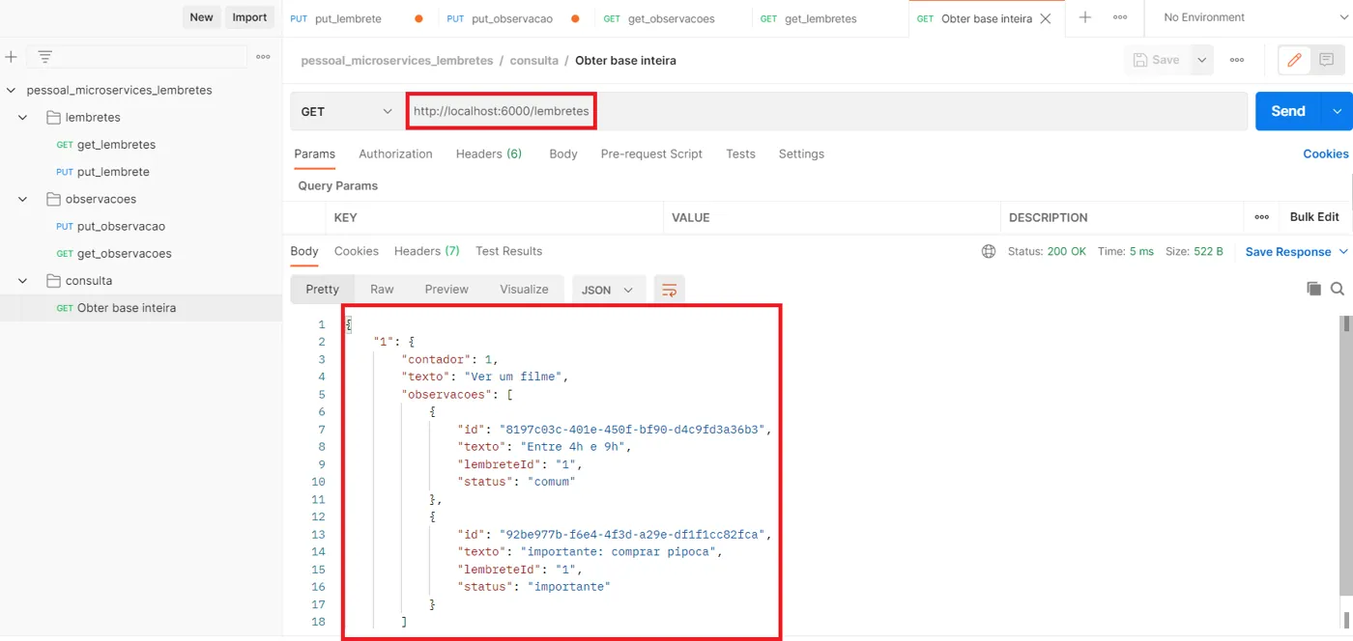Open the Pre-request Script tab

point(651,153)
